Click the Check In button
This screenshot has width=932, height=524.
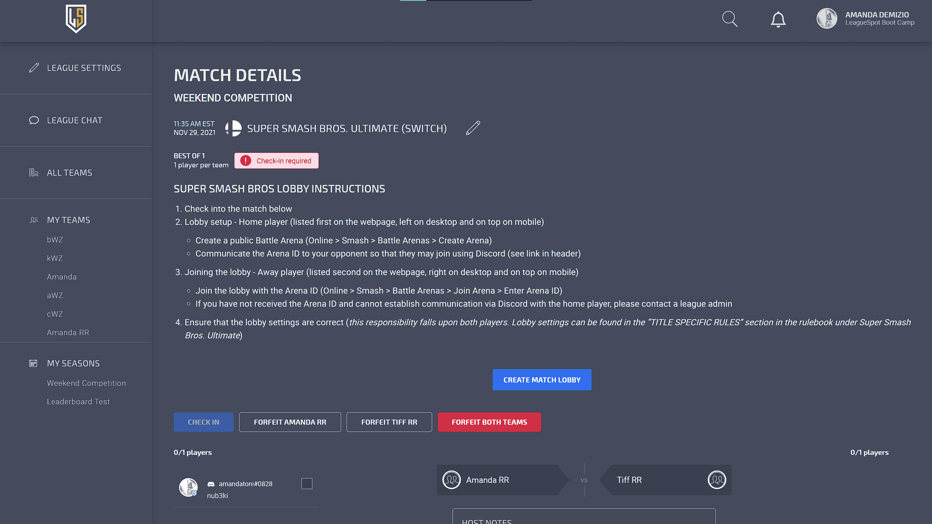(204, 422)
